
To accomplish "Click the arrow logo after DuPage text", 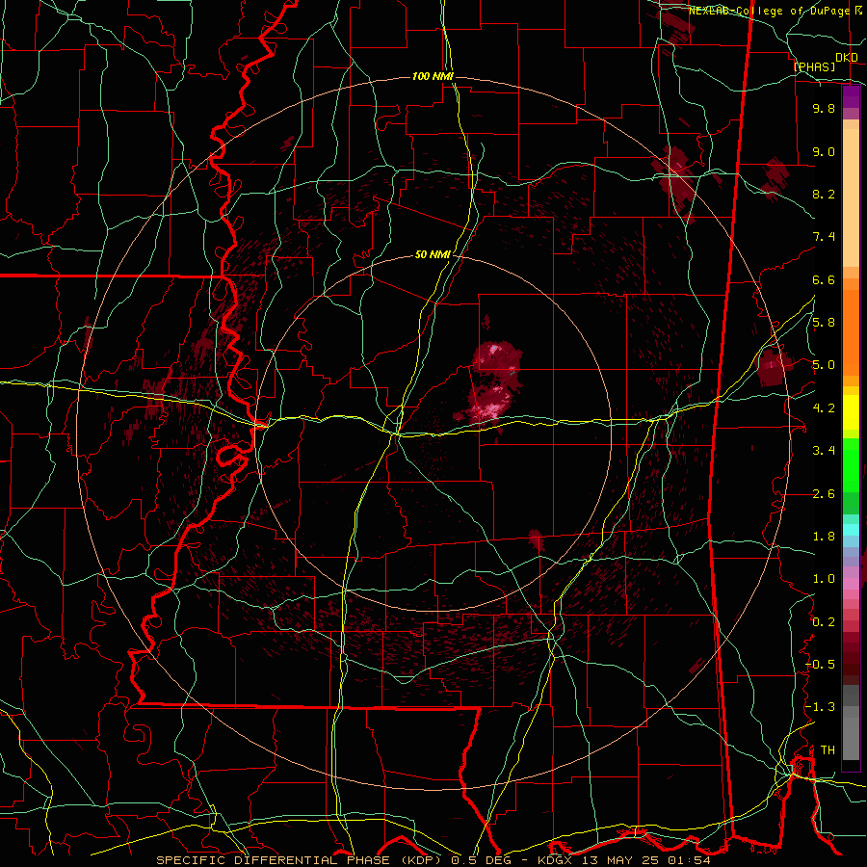I will point(858,11).
